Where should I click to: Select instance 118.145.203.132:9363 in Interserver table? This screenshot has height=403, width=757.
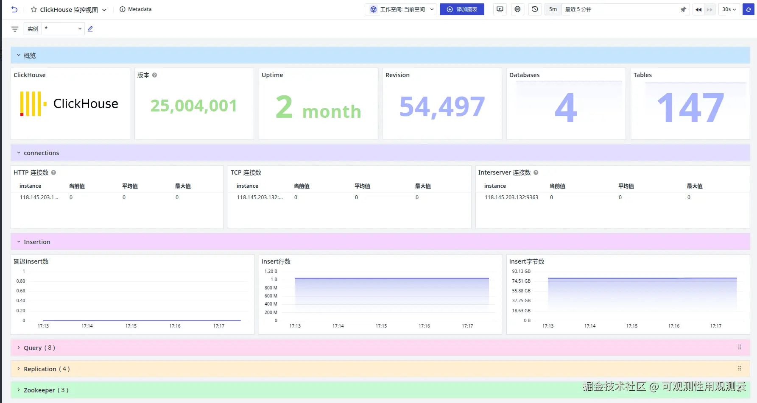tap(511, 197)
